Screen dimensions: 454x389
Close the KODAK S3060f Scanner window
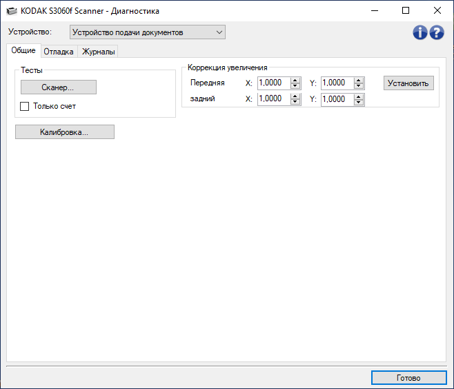click(437, 11)
